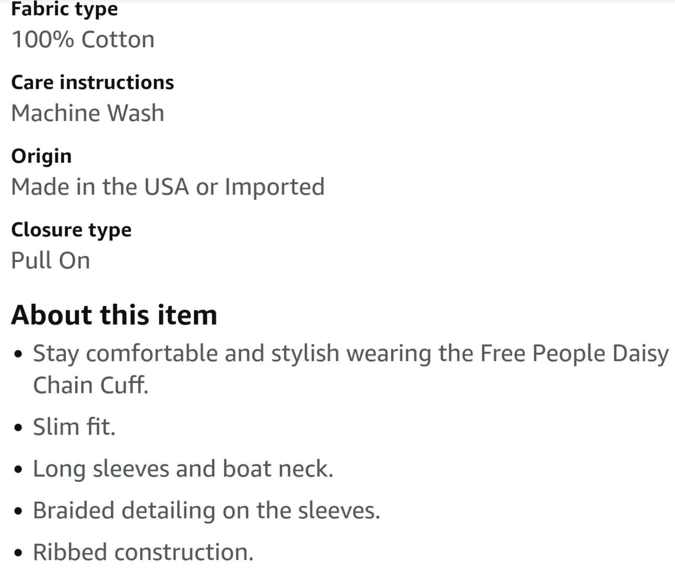
Task: Select the 100% Cotton text
Action: click(x=83, y=40)
